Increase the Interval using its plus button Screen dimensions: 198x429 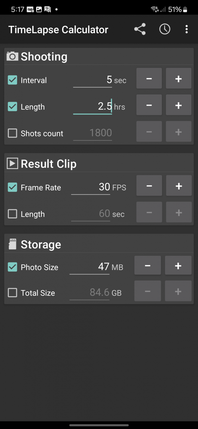[x=178, y=78]
